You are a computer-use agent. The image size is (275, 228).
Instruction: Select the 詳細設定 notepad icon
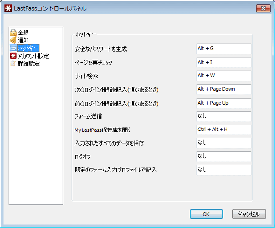[x=13, y=64]
